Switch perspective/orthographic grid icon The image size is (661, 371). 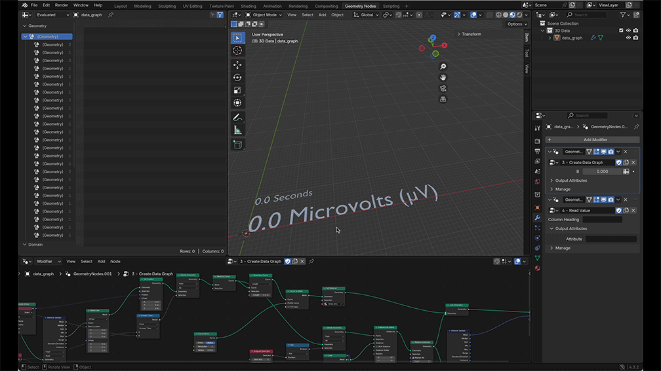click(x=443, y=99)
